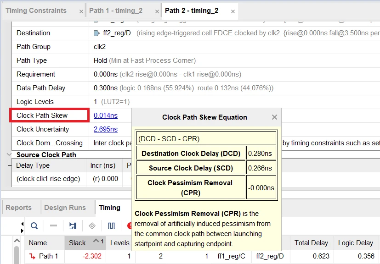
Task: Click the expand all tree icon
Action: click(x=73, y=226)
